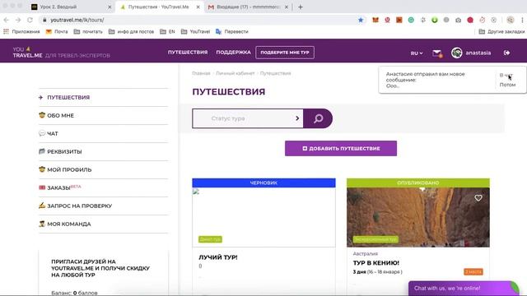Viewport: 527px width, 296px height.
Task: Open a new browser tab with plus
Action: coord(301,7)
